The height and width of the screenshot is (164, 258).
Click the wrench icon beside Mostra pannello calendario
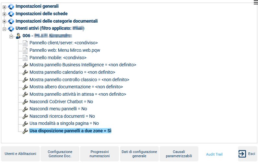tap(25, 72)
